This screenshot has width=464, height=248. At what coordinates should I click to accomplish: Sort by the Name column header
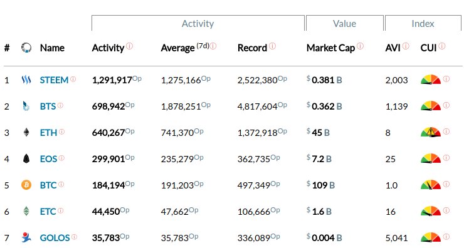(x=52, y=48)
